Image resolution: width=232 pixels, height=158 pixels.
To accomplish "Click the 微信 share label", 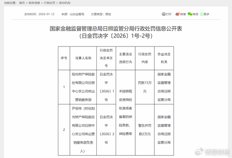I will point(195,14).
